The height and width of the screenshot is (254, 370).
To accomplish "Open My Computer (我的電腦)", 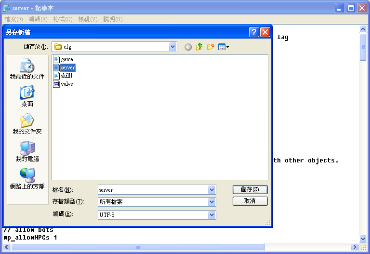I will (x=27, y=151).
